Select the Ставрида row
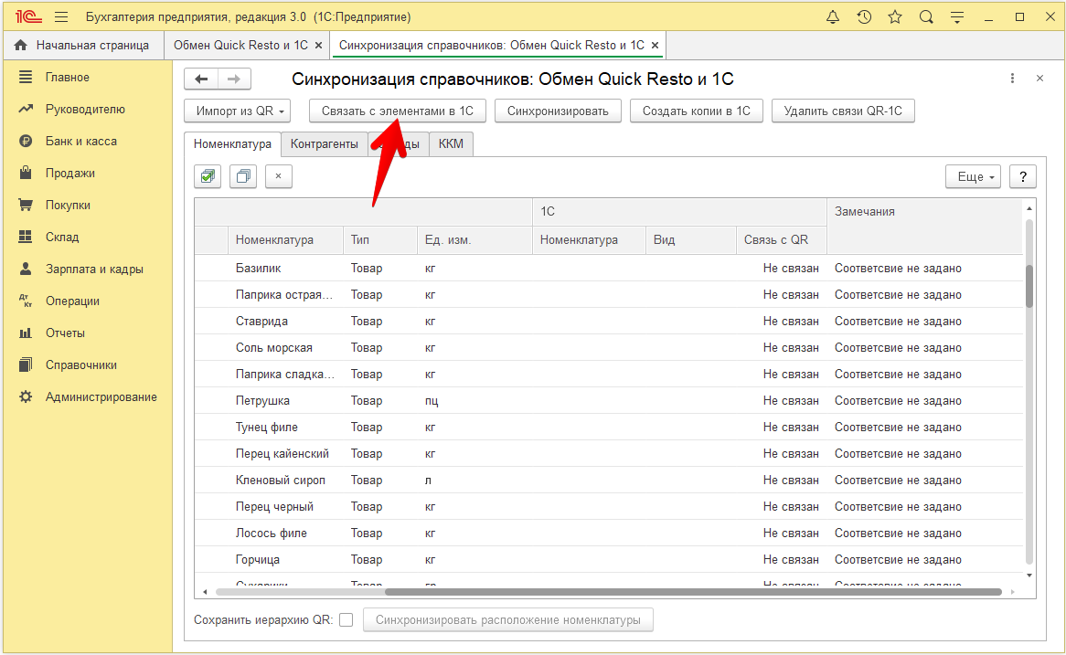Screen dimensions: 1066x655 (x=609, y=321)
